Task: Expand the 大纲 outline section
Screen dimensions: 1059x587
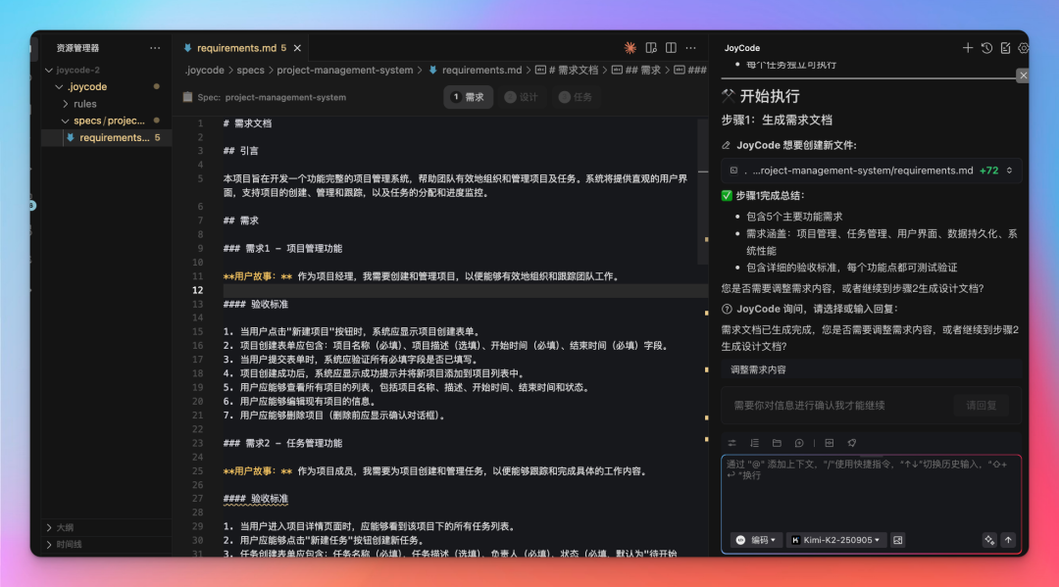Action: click(x=65, y=527)
